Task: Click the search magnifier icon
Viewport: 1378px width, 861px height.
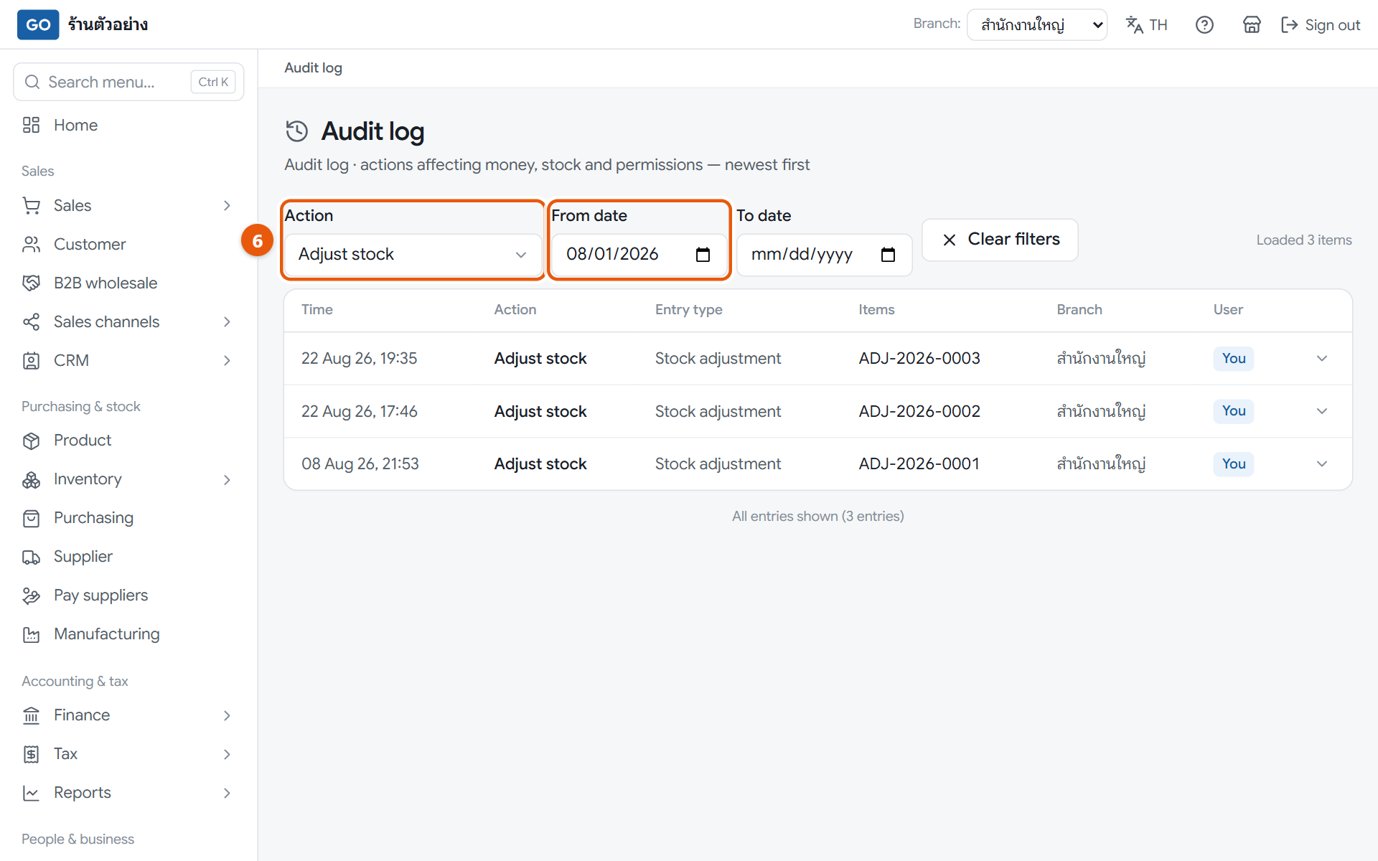Action: point(32,82)
